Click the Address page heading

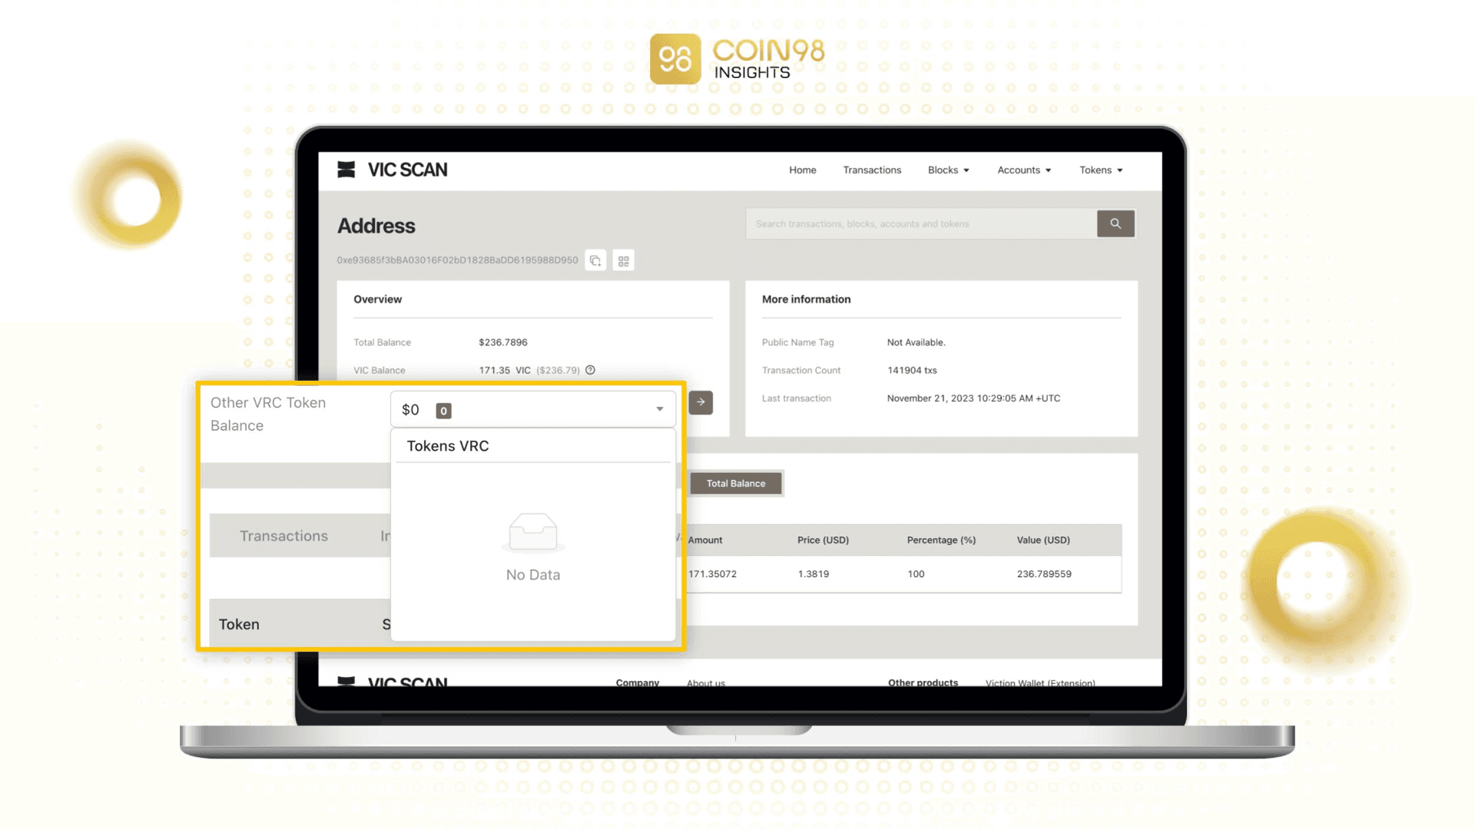[376, 226]
